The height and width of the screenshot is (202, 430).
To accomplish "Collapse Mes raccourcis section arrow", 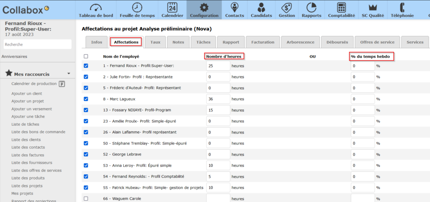I will coord(68,73).
